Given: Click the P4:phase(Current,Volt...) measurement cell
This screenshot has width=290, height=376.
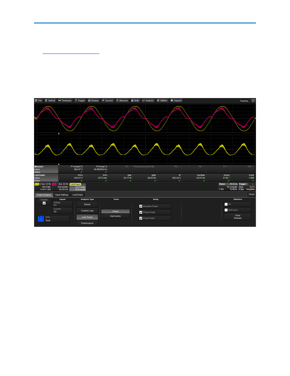Looking at the screenshot, I should 144,169.
